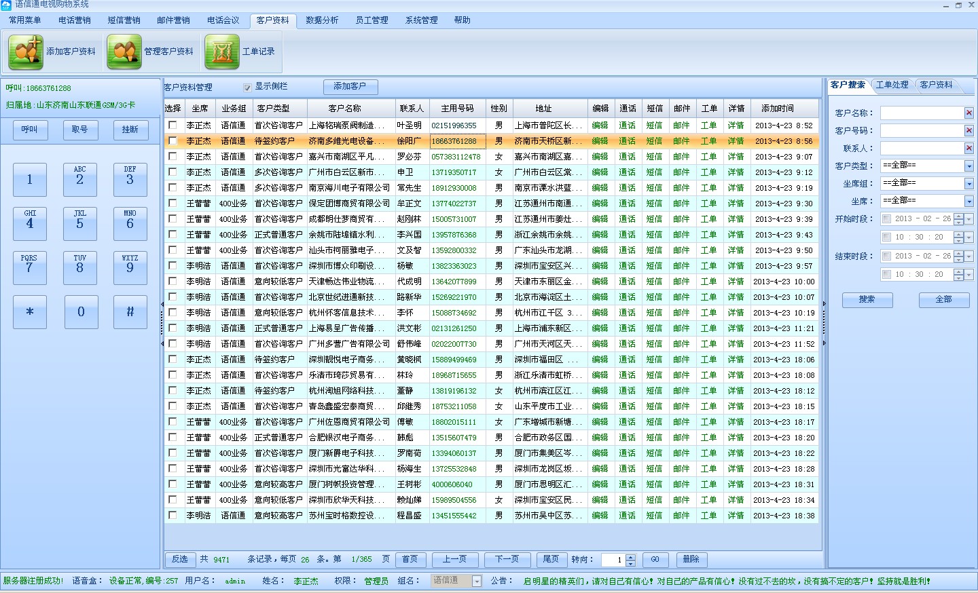Dial digit 1 on the keypad
The image size is (978, 593).
(x=29, y=179)
